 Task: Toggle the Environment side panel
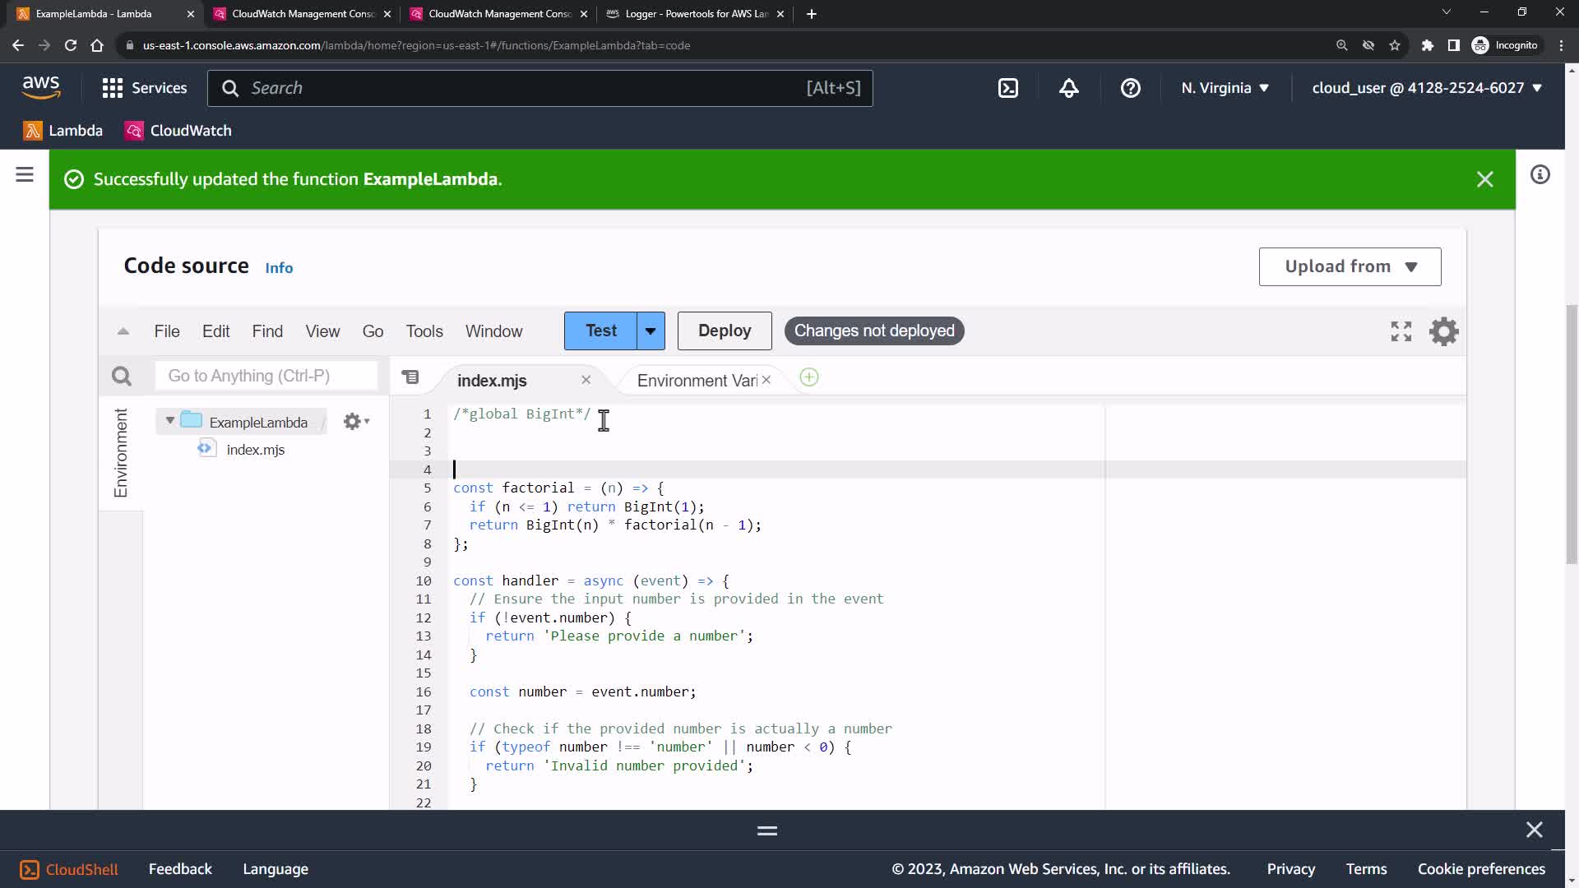(x=121, y=453)
